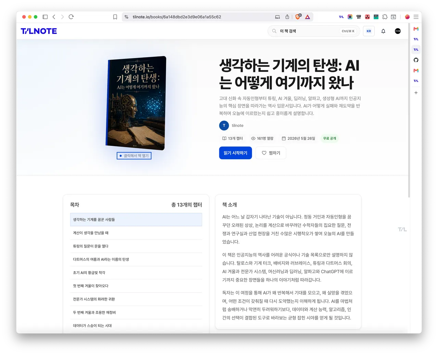Screen dimensions: 438x355
Task: Open the author 'tilnote' profile link
Action: (237, 126)
